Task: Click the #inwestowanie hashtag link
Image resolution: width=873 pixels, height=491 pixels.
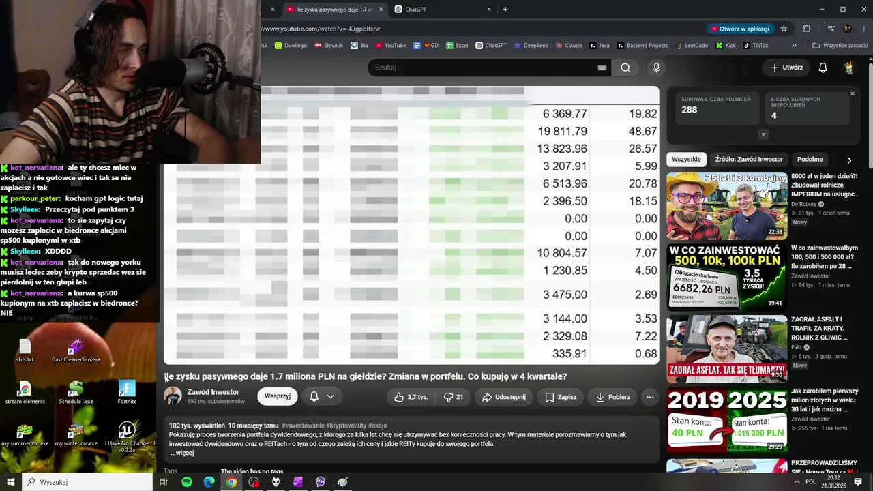Action: (303, 426)
